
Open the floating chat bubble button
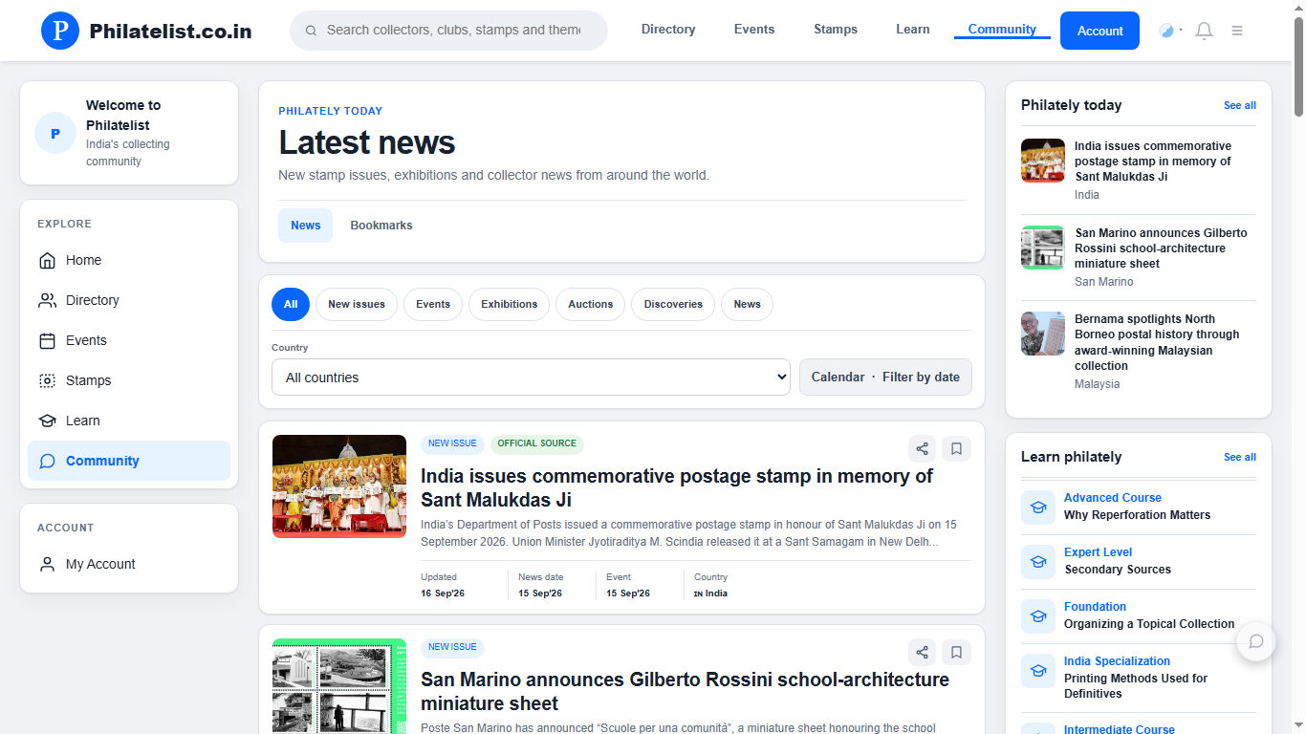pos(1256,641)
